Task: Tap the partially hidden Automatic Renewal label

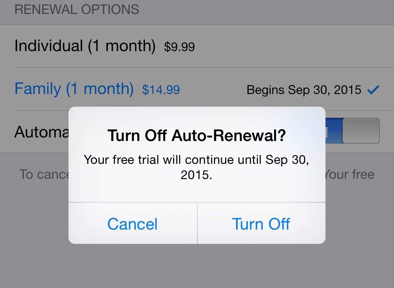Action: coord(41,132)
